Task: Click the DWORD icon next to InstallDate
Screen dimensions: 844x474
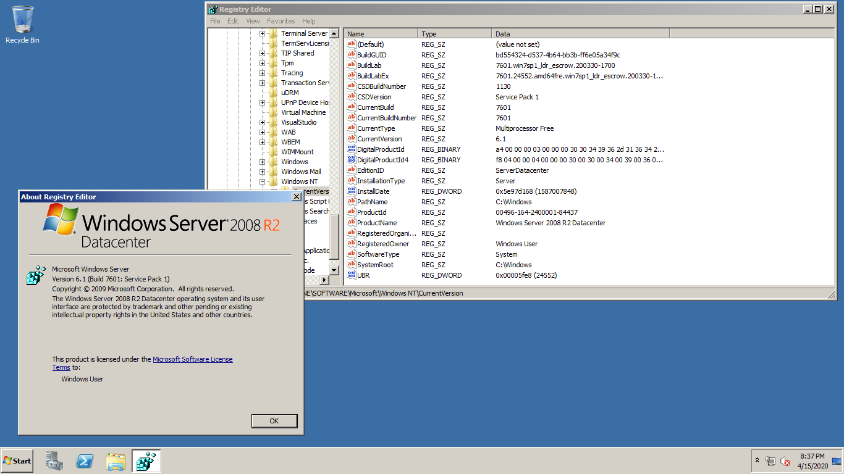Action: pyautogui.click(x=352, y=191)
